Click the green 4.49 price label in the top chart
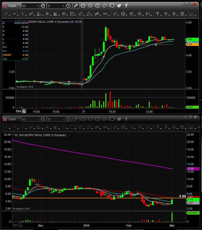This screenshot has height=230, width=202. click(192, 39)
